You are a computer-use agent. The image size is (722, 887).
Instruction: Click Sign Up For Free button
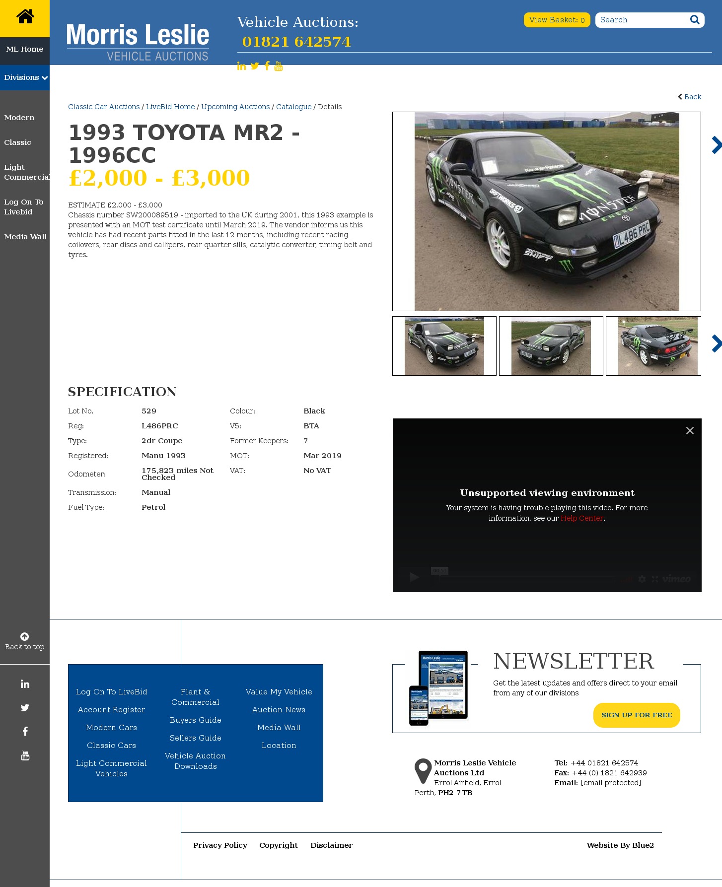(637, 715)
